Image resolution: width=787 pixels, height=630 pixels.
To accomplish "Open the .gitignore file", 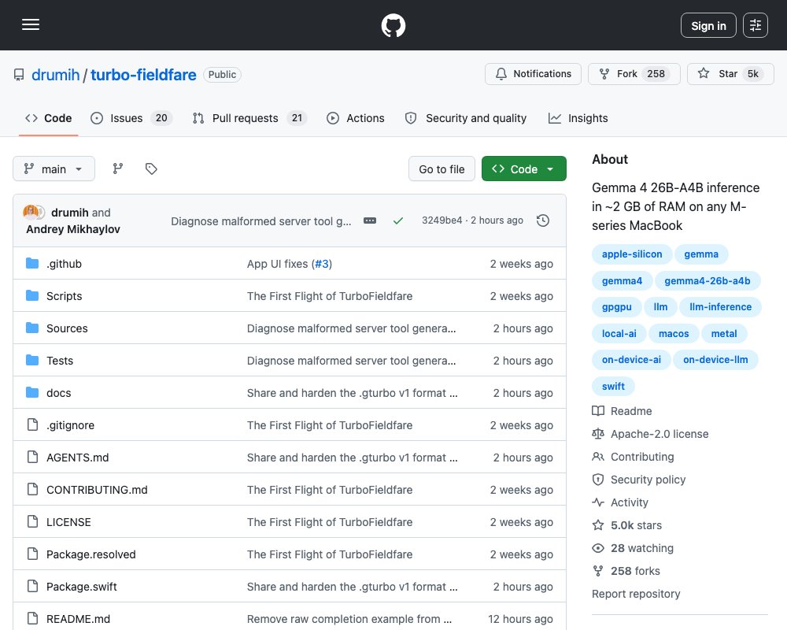I will pyautogui.click(x=70, y=425).
